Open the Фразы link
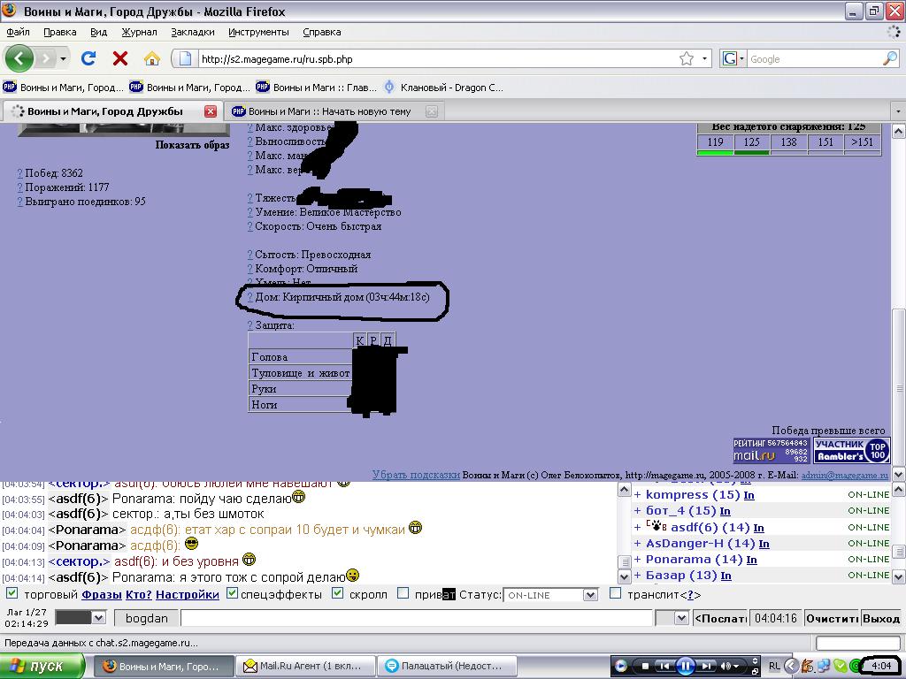The width and height of the screenshot is (906, 679). click(x=102, y=594)
